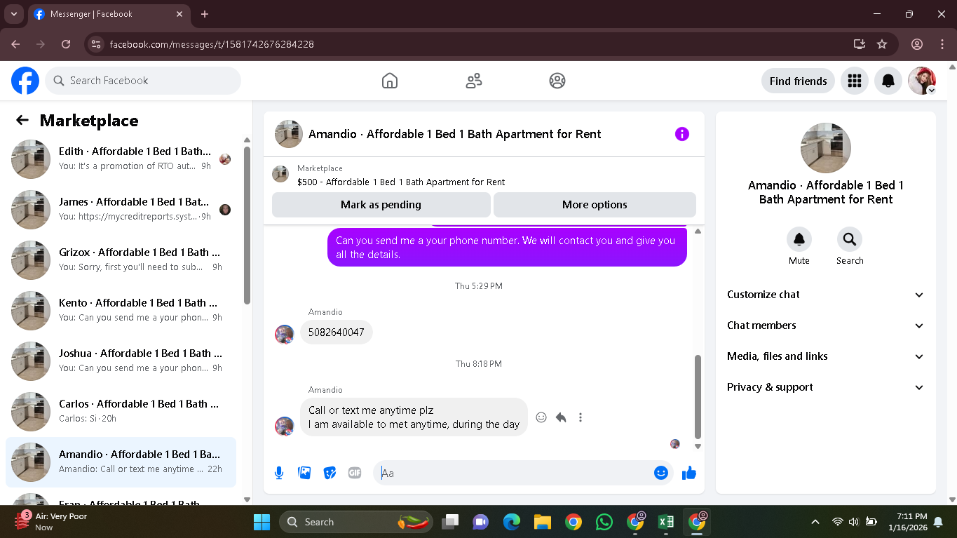
Task: Open the Notifications bell in the header
Action: coord(888,81)
